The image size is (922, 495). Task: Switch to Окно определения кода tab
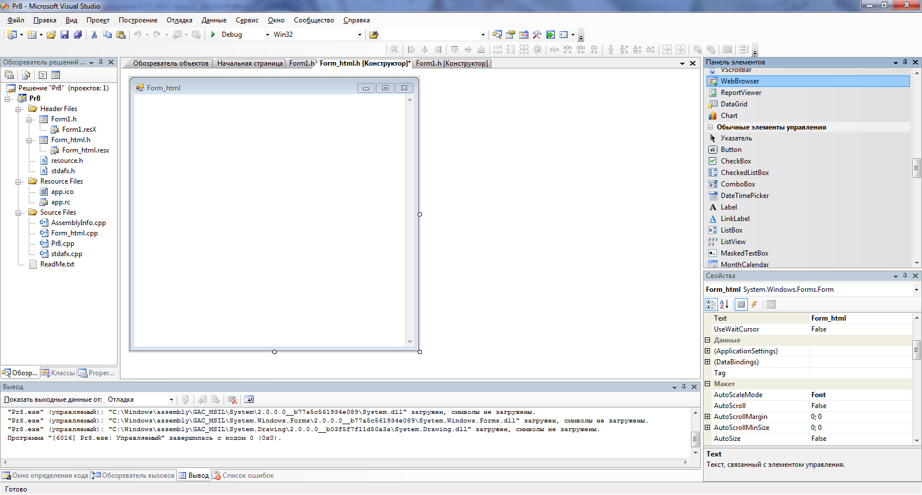click(45, 475)
